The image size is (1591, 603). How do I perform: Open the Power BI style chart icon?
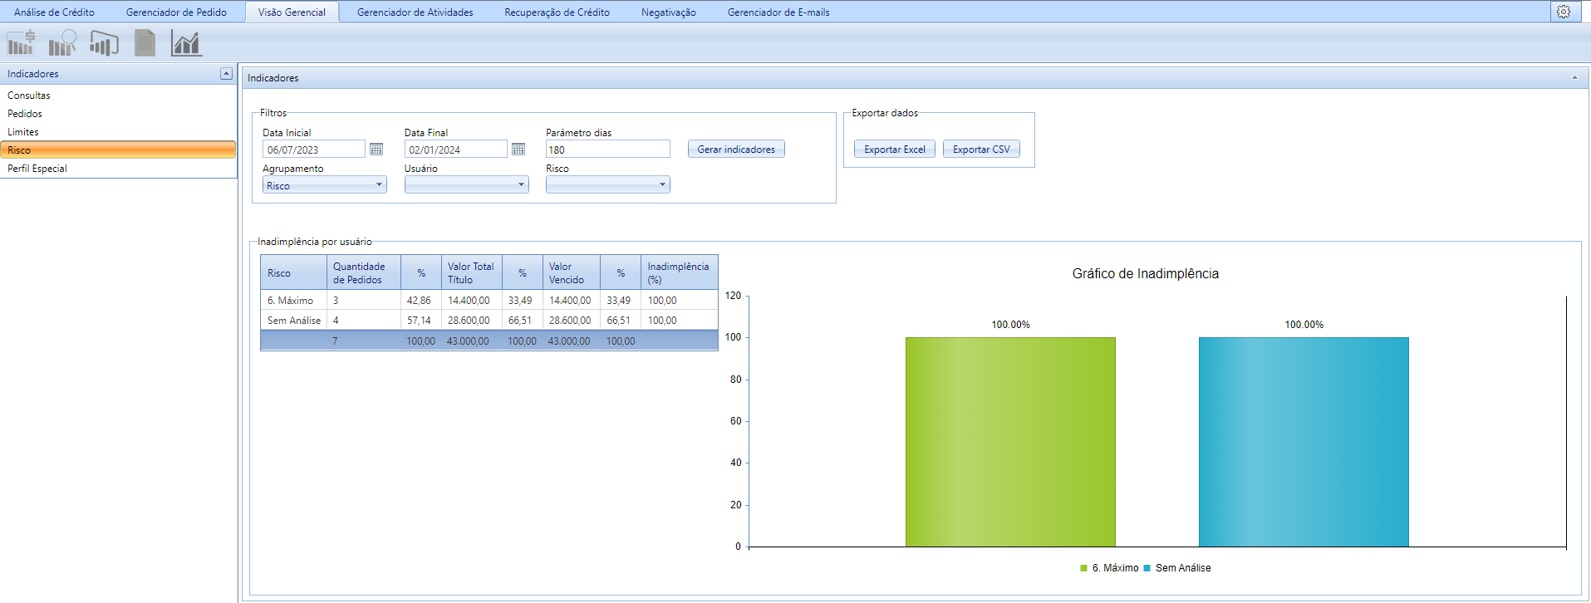pos(104,42)
